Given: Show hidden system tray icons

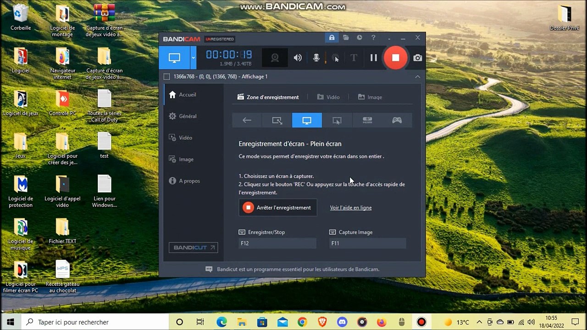Looking at the screenshot, I should pos(479,322).
